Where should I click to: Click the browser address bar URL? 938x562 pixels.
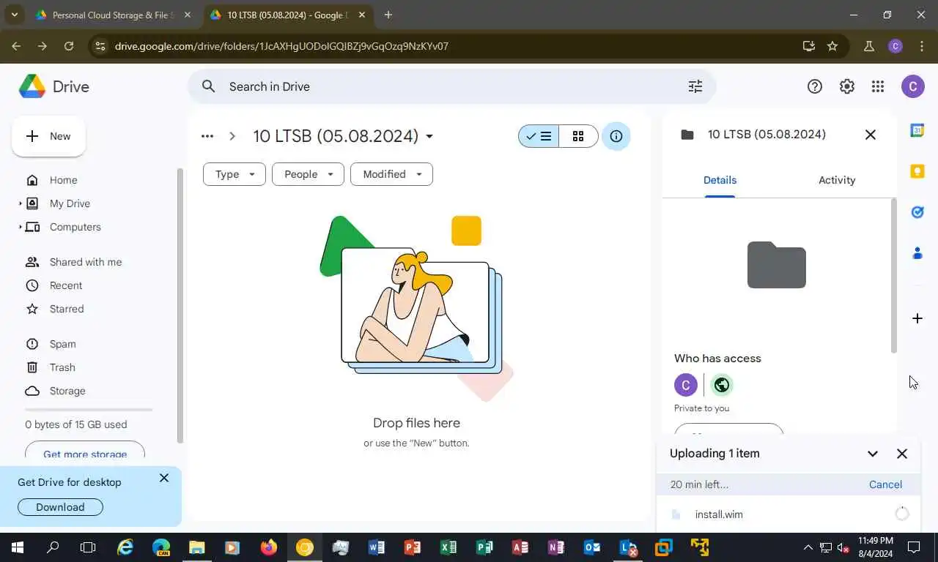(281, 46)
